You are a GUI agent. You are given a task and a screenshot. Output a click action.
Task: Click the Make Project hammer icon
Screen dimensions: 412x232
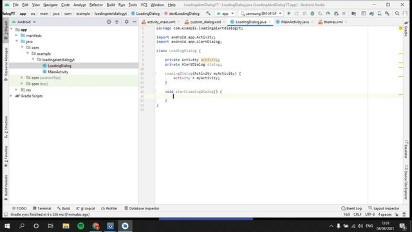[x=208, y=13]
